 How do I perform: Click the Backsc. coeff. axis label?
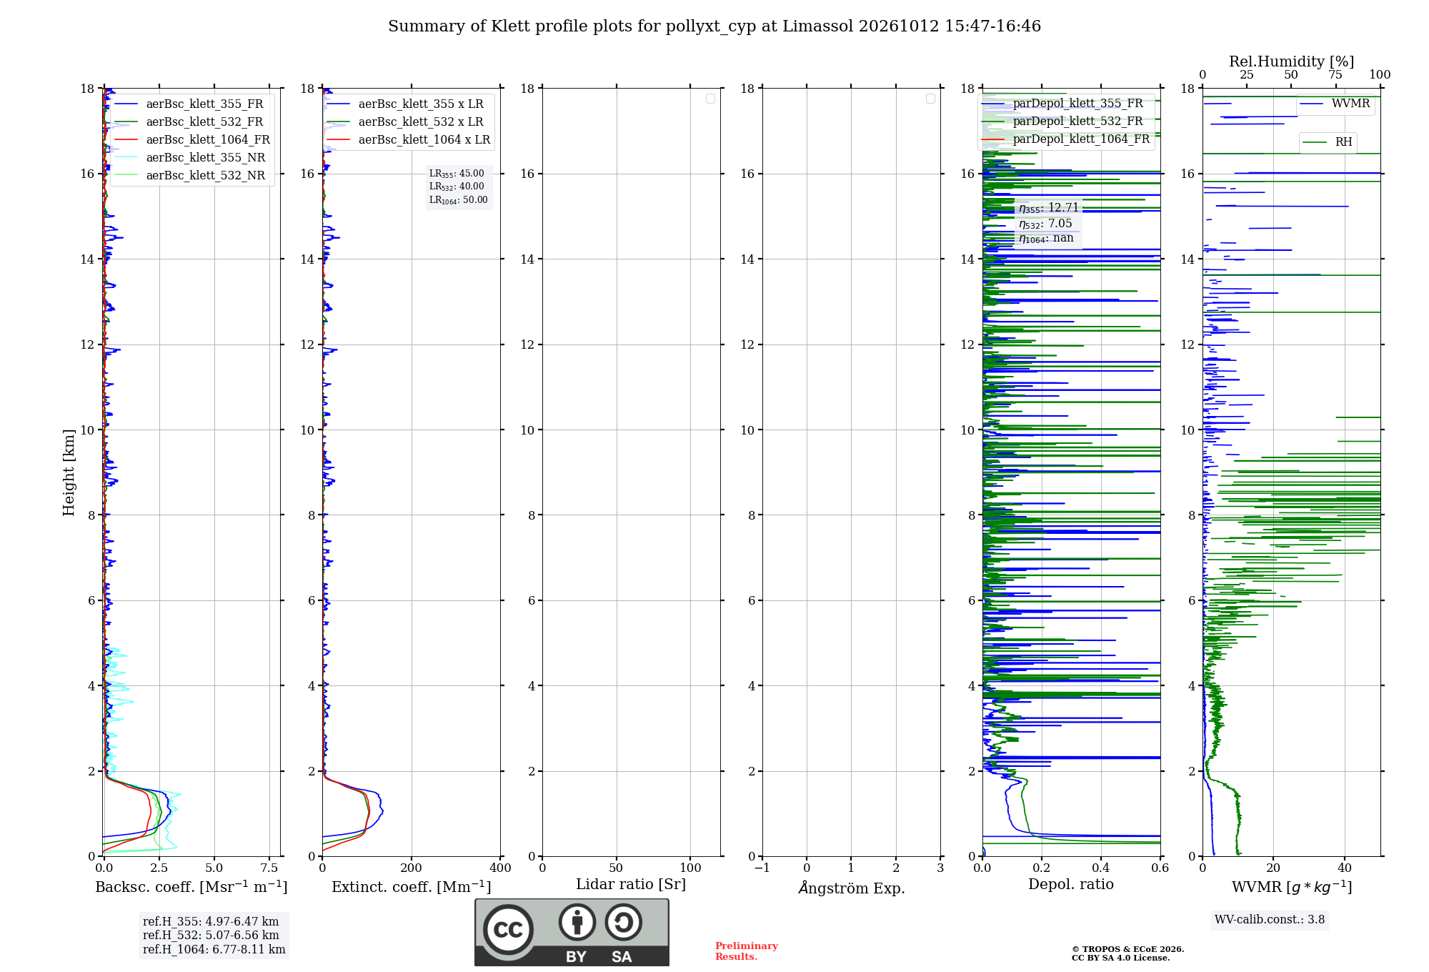[191, 887]
